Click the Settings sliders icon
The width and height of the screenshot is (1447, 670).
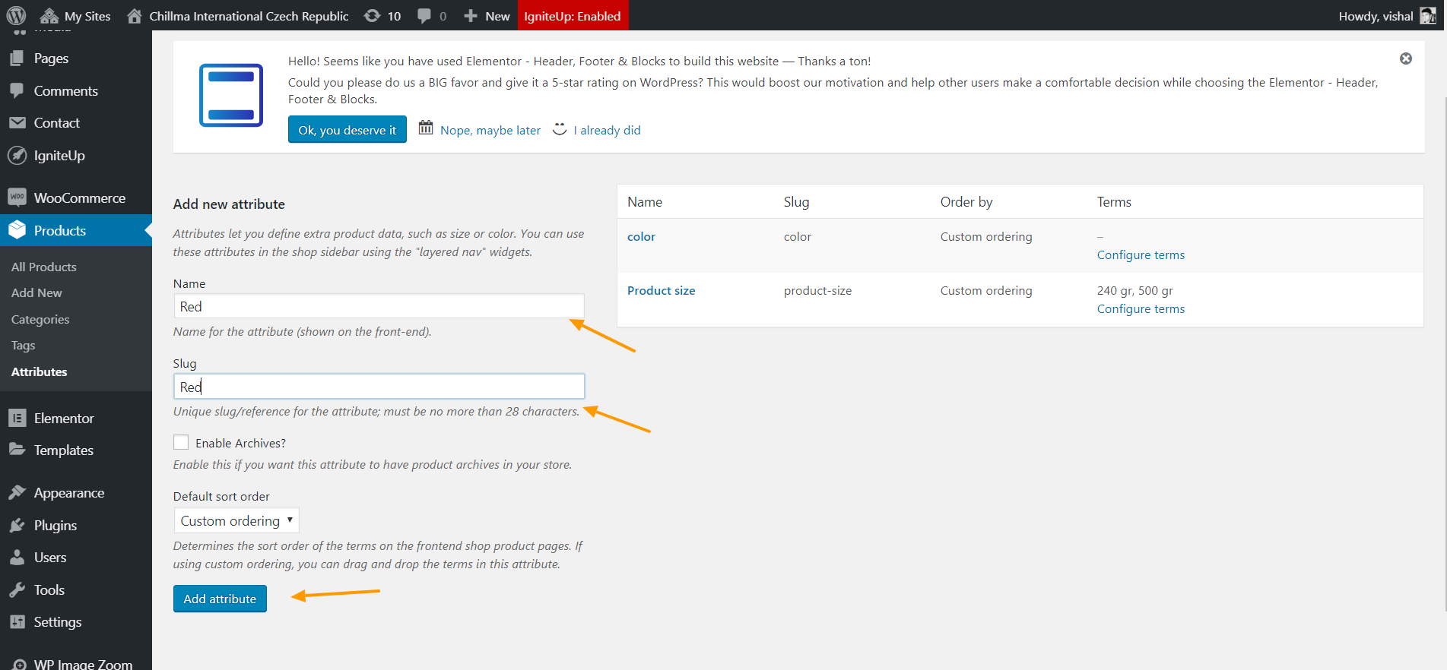[17, 621]
